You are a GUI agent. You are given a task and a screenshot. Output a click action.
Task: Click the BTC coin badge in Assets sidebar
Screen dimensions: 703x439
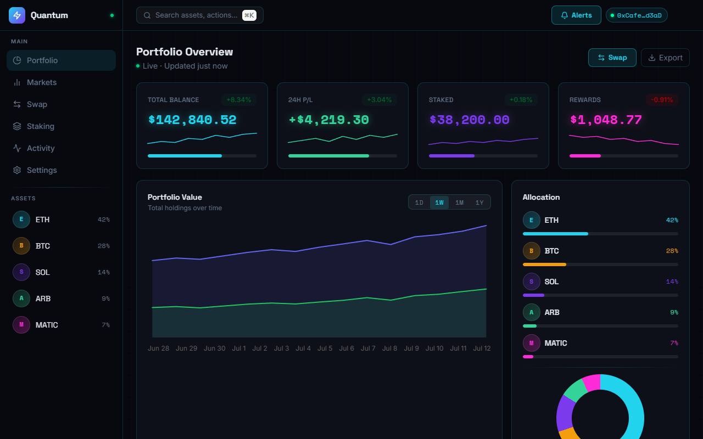(x=21, y=246)
